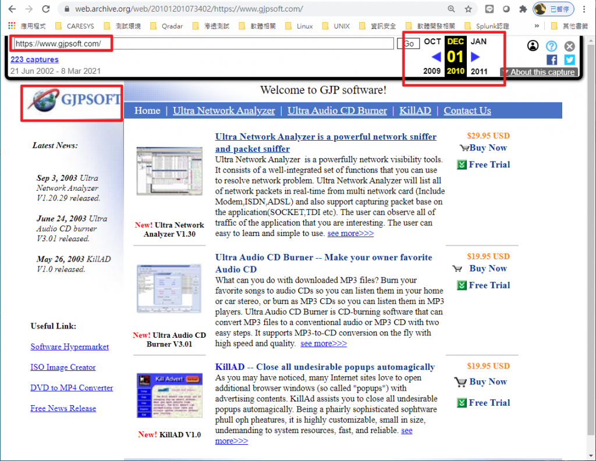Image resolution: width=596 pixels, height=461 pixels.
Task: Open the Contact Us nav link
Action: point(467,110)
